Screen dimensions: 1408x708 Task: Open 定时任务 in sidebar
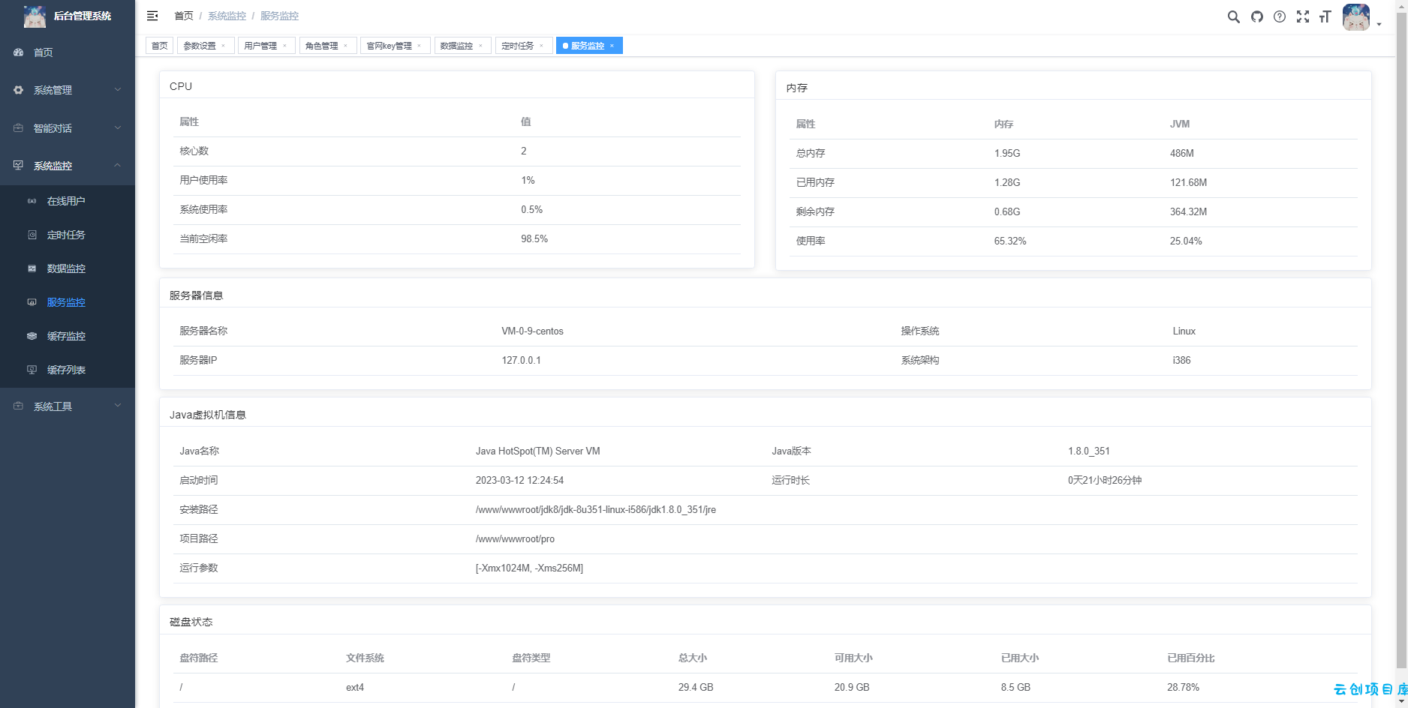[x=66, y=235]
